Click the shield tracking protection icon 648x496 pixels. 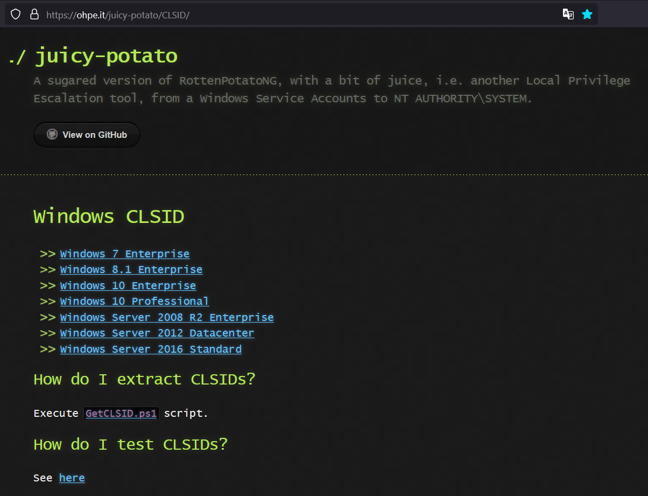pyautogui.click(x=16, y=15)
